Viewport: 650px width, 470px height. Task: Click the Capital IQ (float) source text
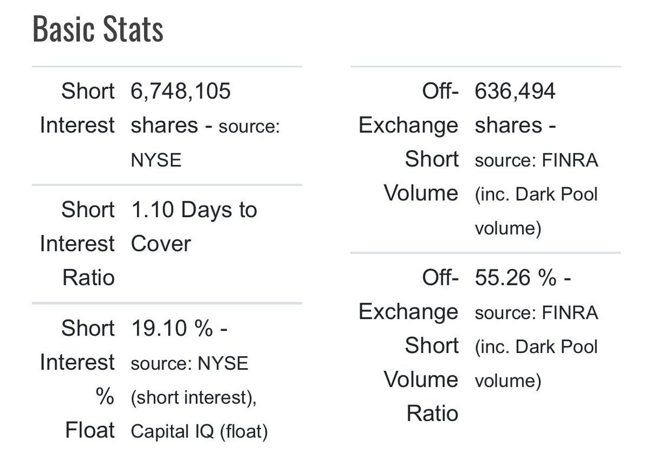[199, 432]
